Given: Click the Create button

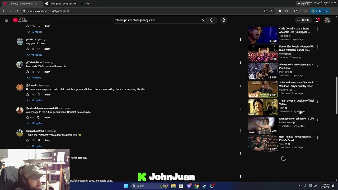Looking at the screenshot, I should [303, 20].
